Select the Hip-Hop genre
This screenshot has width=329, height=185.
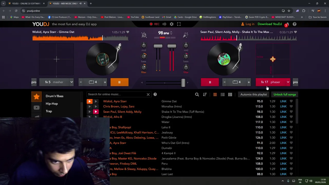click(x=52, y=104)
